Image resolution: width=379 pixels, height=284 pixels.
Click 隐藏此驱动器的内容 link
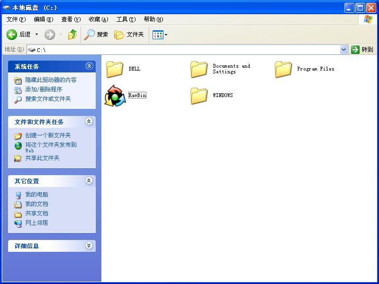point(51,80)
